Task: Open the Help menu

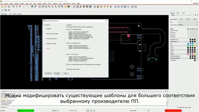Action: pyautogui.click(x=78, y=3)
